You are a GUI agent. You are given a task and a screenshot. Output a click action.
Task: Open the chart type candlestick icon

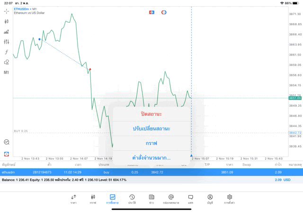click(7, 21)
